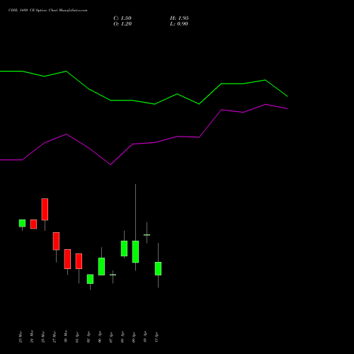Select the 08 Apr date label
Viewport: 354px width, 354px height.
click(122, 337)
